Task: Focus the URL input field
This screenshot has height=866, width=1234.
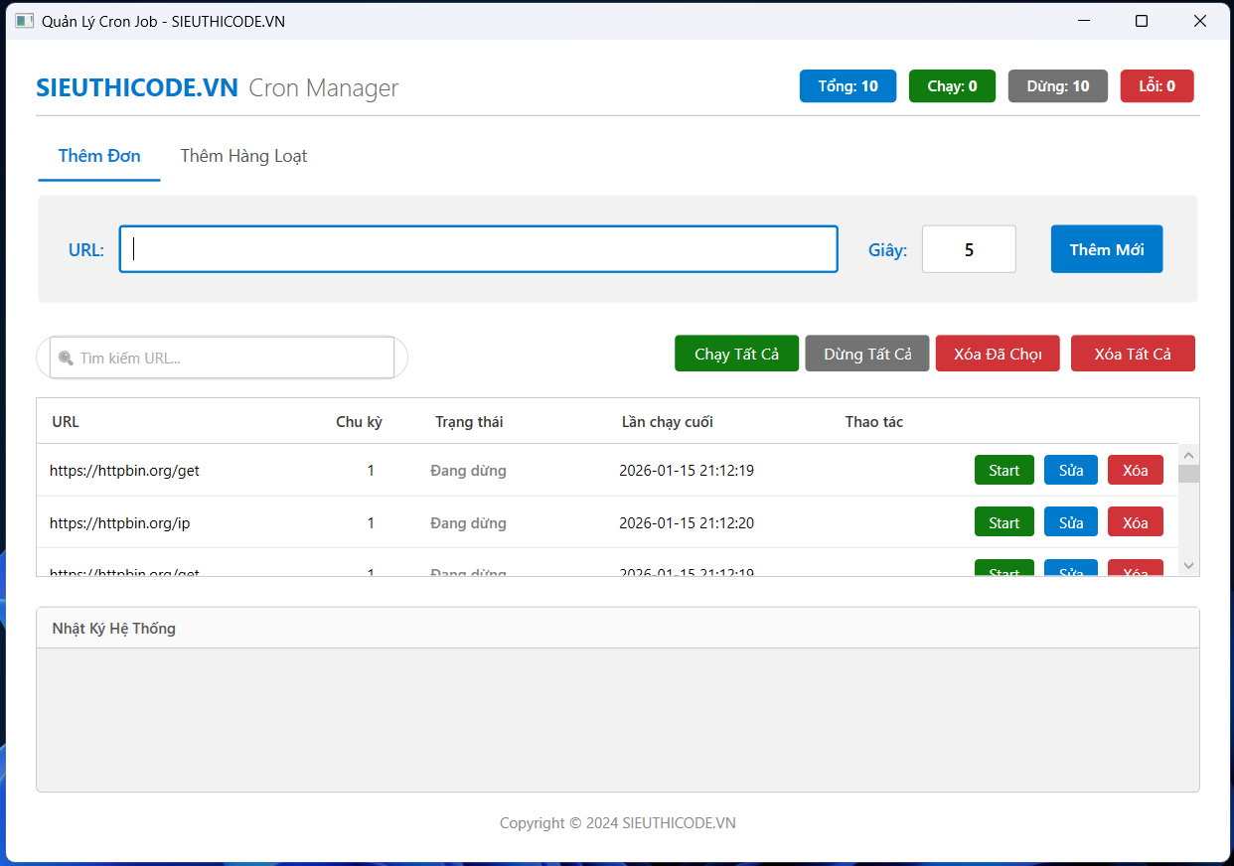Action: (x=479, y=249)
